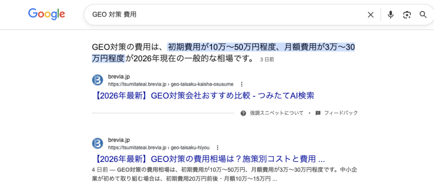Click the brevia favicon on the geo-taisaku-hiyou result
Viewport: 434px width, 193px height.
[97, 143]
